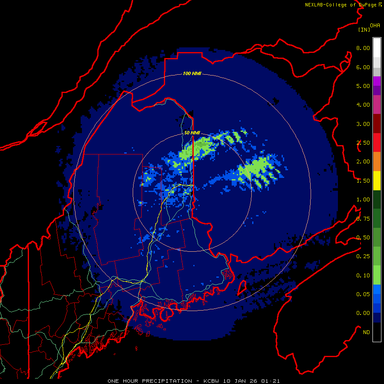Click the 8.00 legend value
This screenshot has height=384, width=384.
(363, 48)
